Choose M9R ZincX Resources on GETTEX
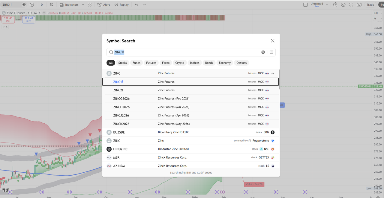This screenshot has height=198, width=384. point(190,157)
